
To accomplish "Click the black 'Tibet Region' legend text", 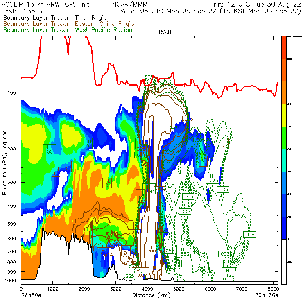I will click(x=93, y=18).
